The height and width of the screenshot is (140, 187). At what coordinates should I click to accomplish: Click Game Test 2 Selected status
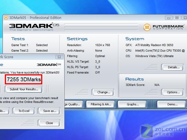[x=42, y=50]
